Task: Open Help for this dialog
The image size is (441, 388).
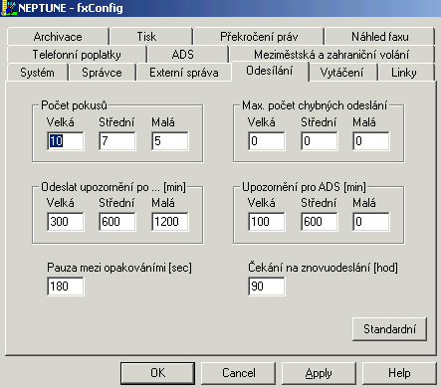Action: [399, 373]
